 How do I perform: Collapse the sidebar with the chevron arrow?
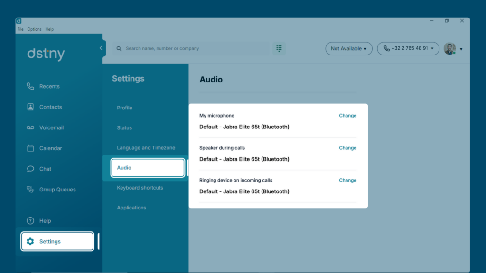101,48
